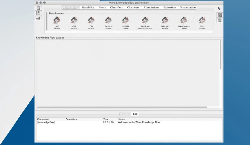
Task: Open the Associations tab
Action: [x=151, y=7]
